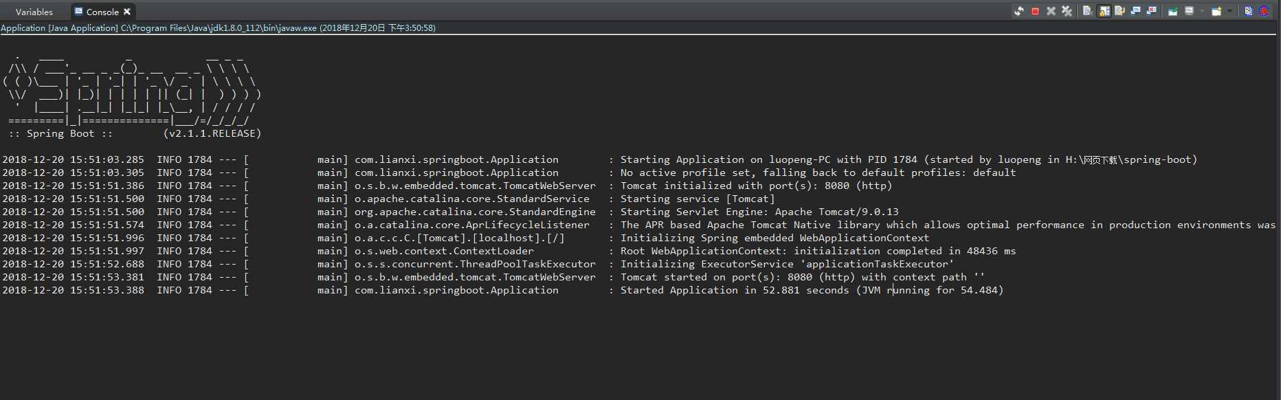1281x400 pixels.
Task: Close the Console tab with its X
Action: pyautogui.click(x=127, y=12)
